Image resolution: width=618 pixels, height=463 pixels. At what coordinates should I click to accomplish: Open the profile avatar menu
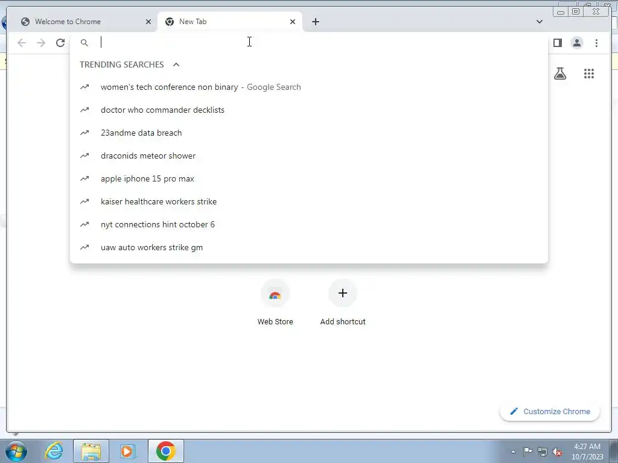576,43
